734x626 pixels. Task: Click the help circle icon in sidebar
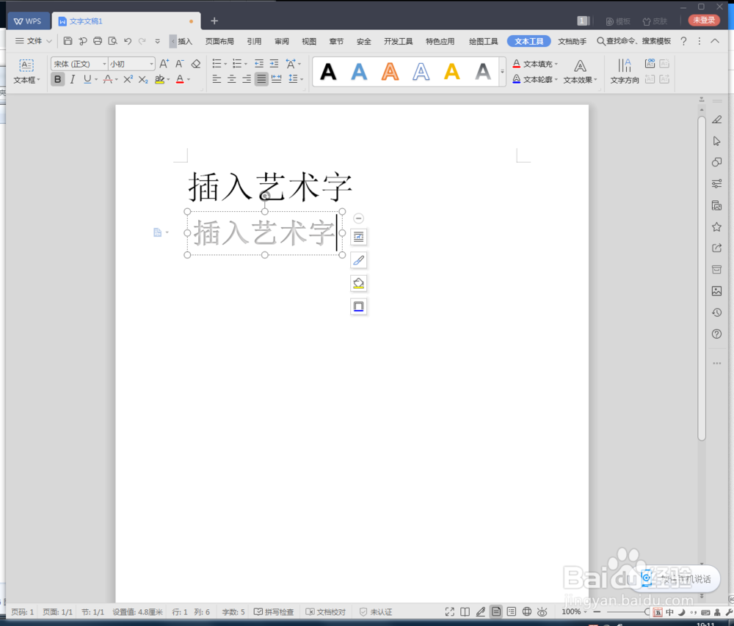[716, 334]
